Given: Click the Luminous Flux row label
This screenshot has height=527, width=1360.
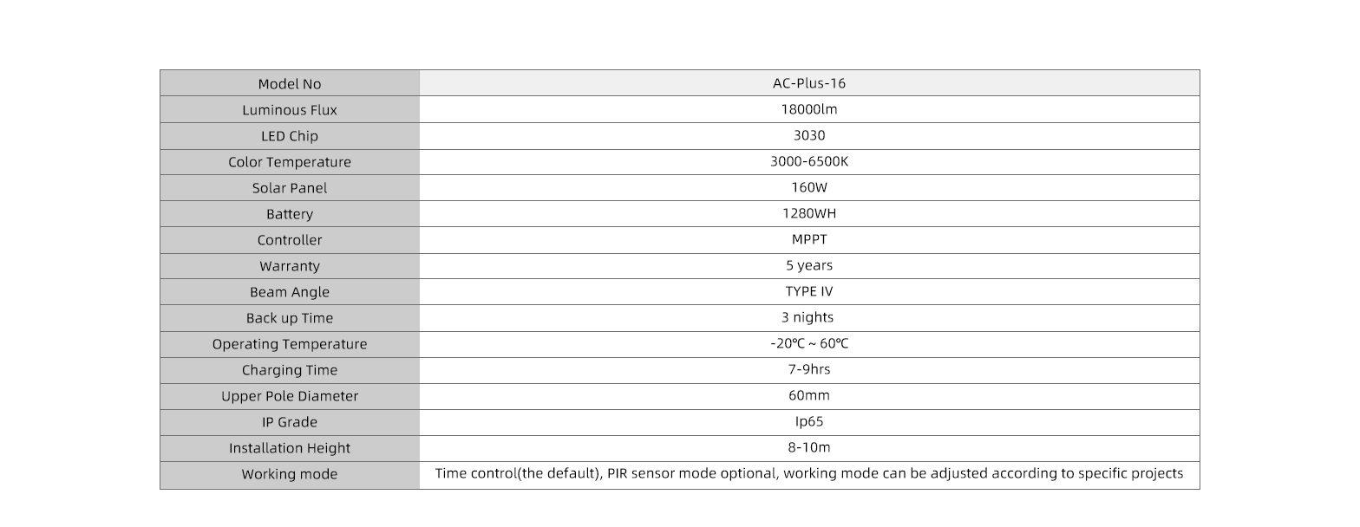Looking at the screenshot, I should (x=289, y=110).
